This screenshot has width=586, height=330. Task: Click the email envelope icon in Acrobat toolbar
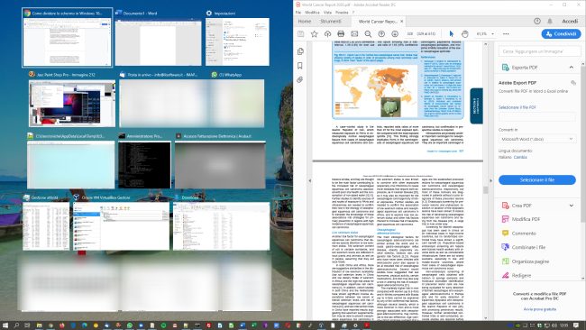[354, 34]
